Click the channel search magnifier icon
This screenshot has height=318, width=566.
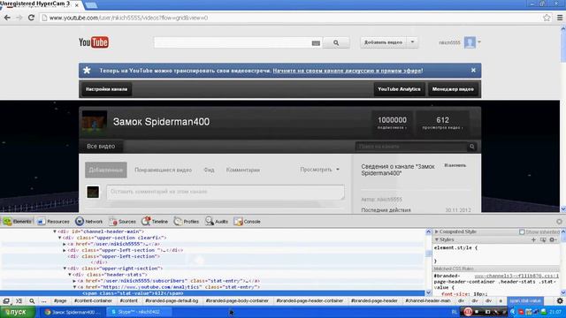coord(471,147)
